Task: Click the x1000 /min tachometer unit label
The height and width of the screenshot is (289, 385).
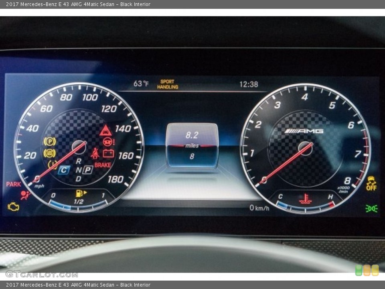Action: (x=343, y=189)
